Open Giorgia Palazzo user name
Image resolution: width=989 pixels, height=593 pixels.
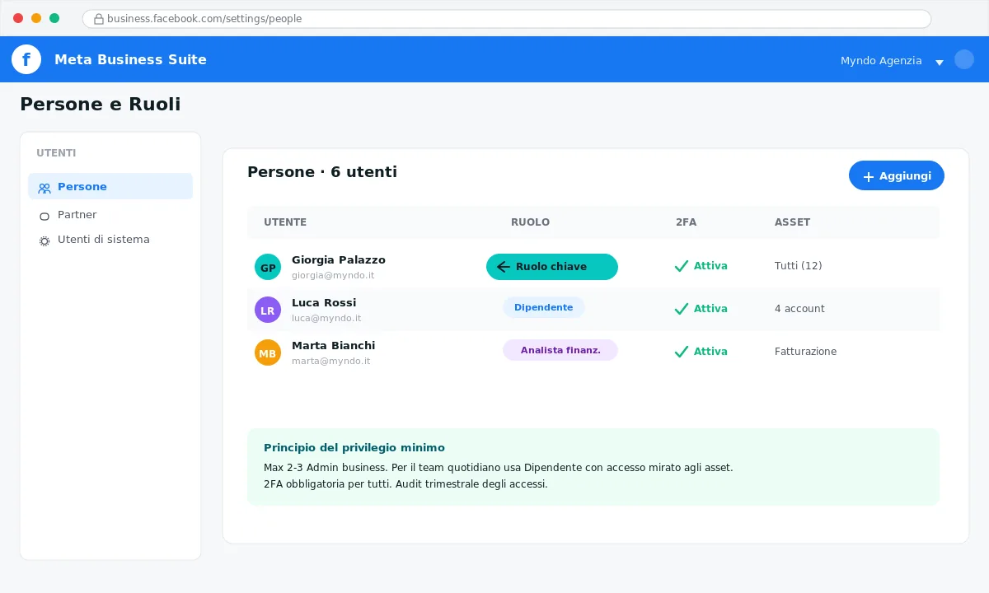tap(339, 259)
